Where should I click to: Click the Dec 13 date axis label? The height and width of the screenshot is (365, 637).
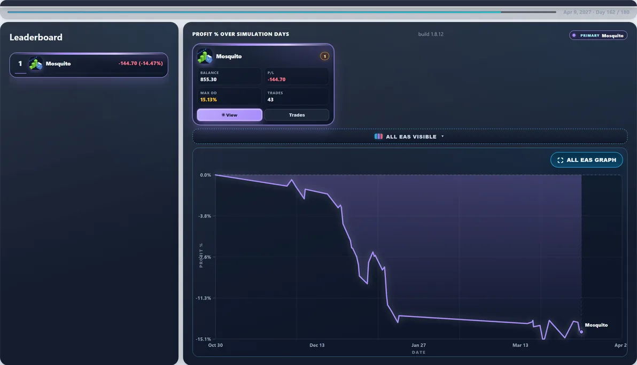(x=317, y=345)
